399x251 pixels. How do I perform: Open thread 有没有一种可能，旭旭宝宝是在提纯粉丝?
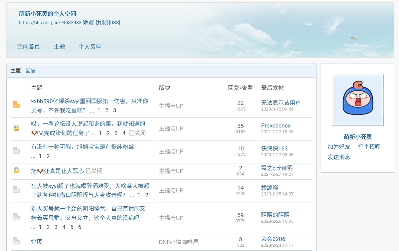[x=83, y=146]
